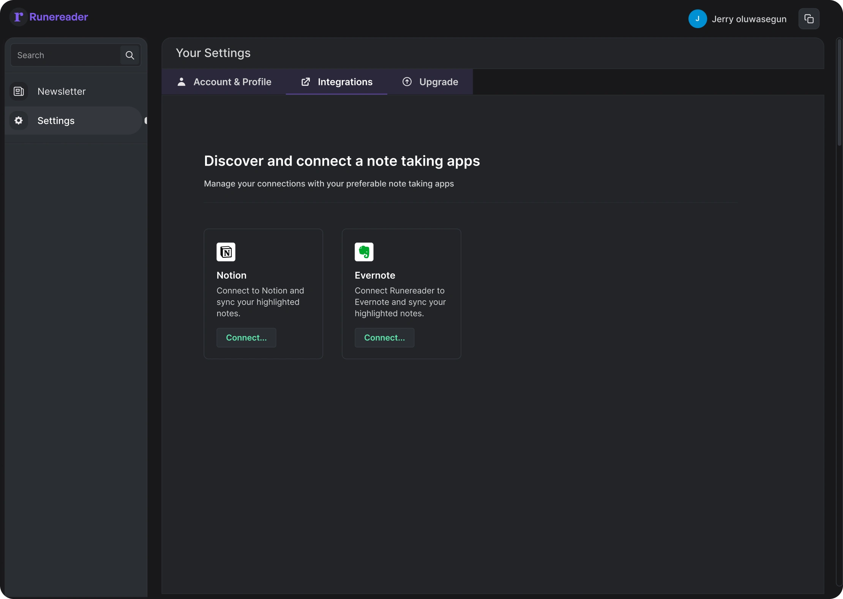Click the search magnifier icon

[130, 55]
